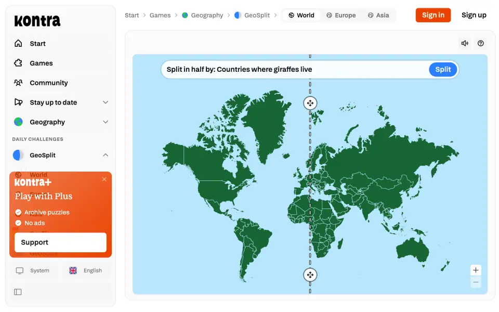Screen dimensions: 499x312
Task: Collapse the GeoSplit section chevron
Action: 106,155
